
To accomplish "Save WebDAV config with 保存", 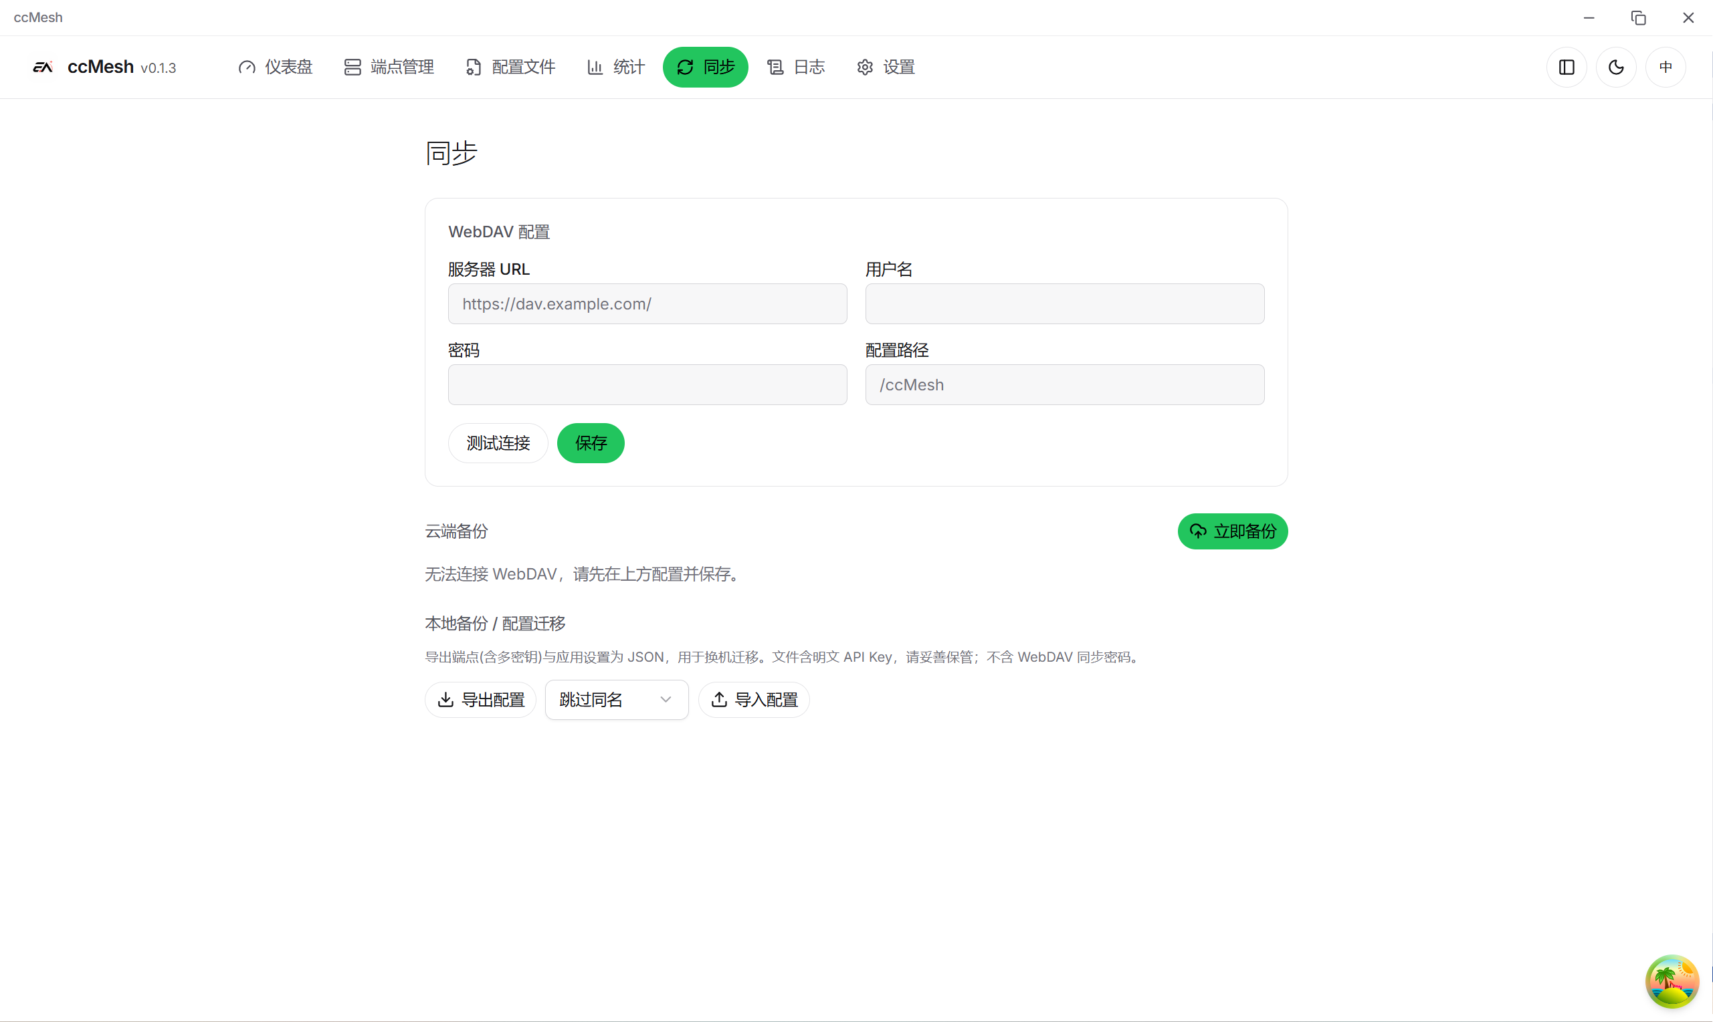I will [x=591, y=442].
